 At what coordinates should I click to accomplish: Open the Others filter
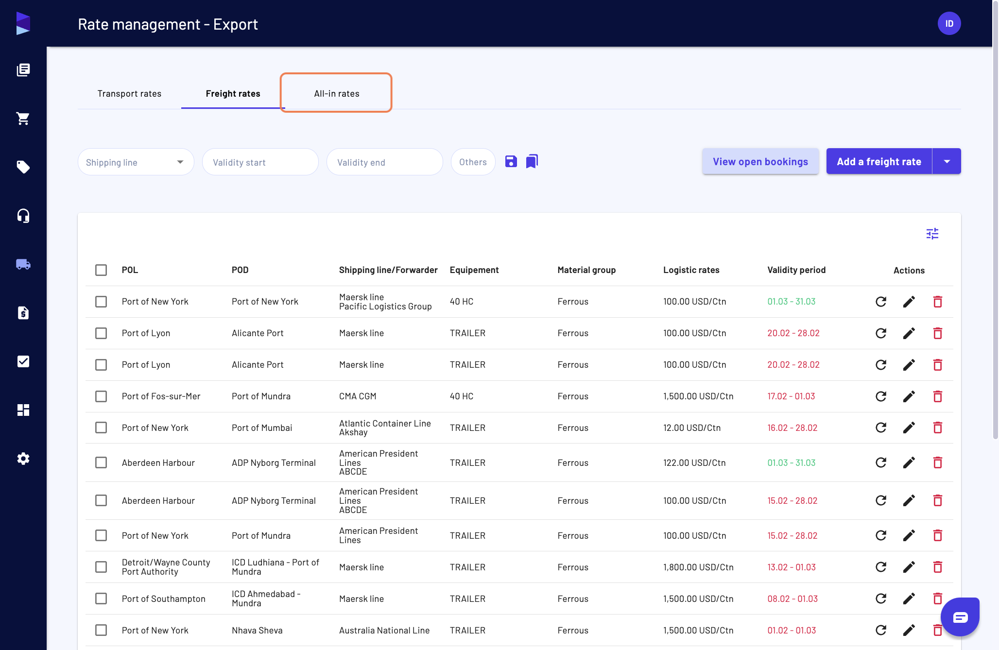[x=473, y=162]
